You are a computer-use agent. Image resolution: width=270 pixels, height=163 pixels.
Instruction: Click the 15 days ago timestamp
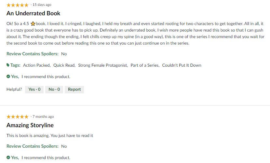[42, 5]
